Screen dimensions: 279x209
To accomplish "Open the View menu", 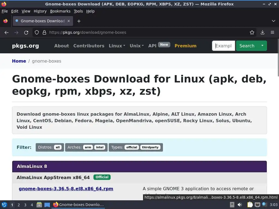I will tap(26, 11).
